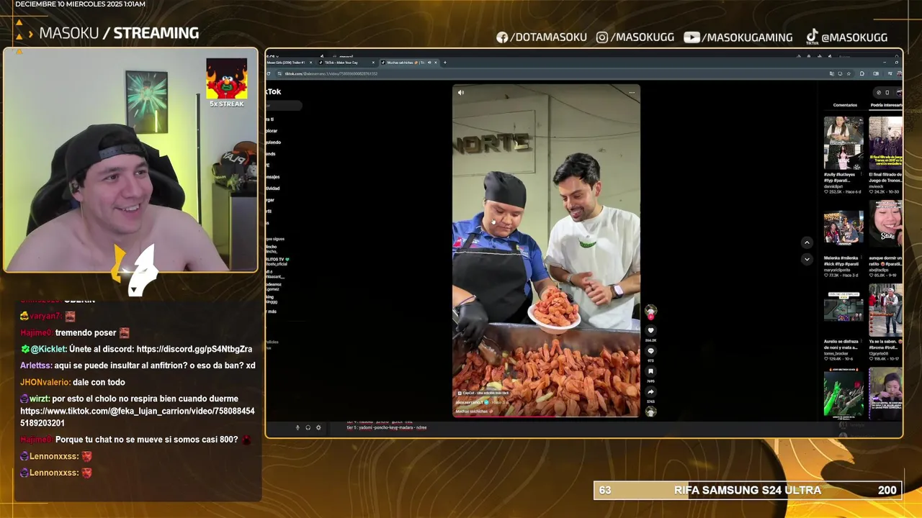Go to next video with down chevron
Viewport: 922px width, 518px height.
tap(807, 259)
